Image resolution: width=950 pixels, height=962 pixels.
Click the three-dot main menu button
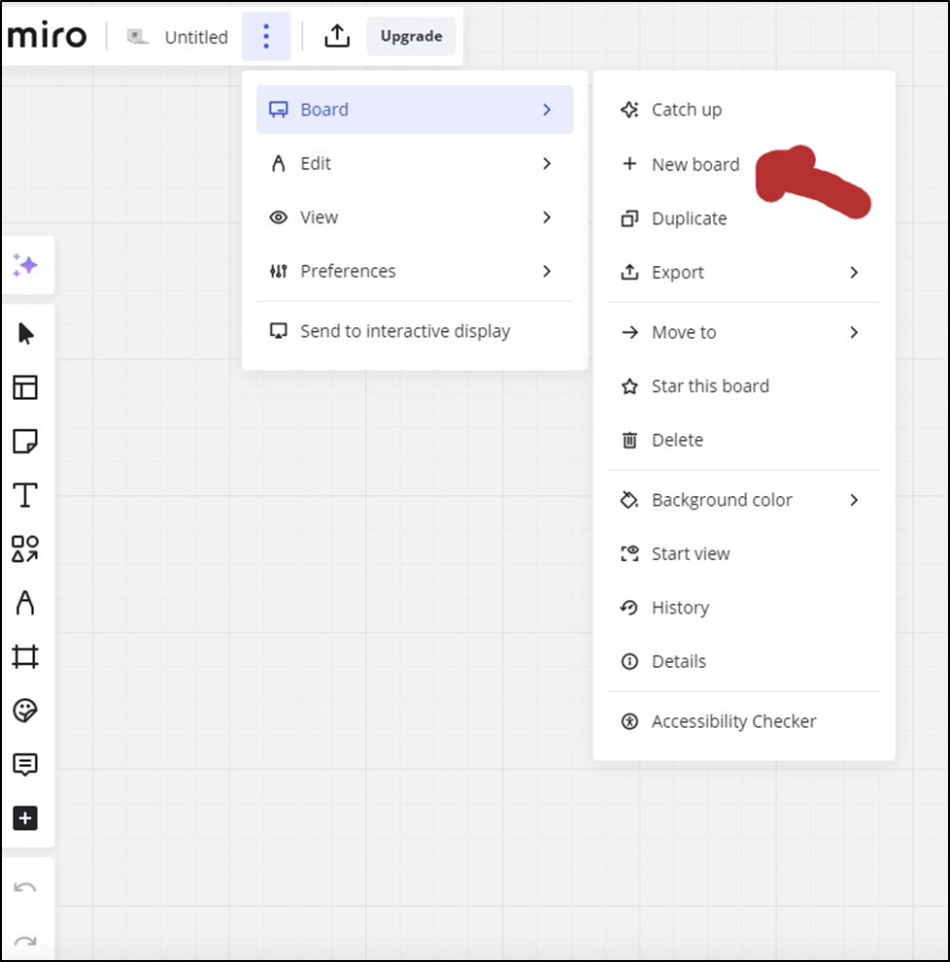(x=266, y=36)
